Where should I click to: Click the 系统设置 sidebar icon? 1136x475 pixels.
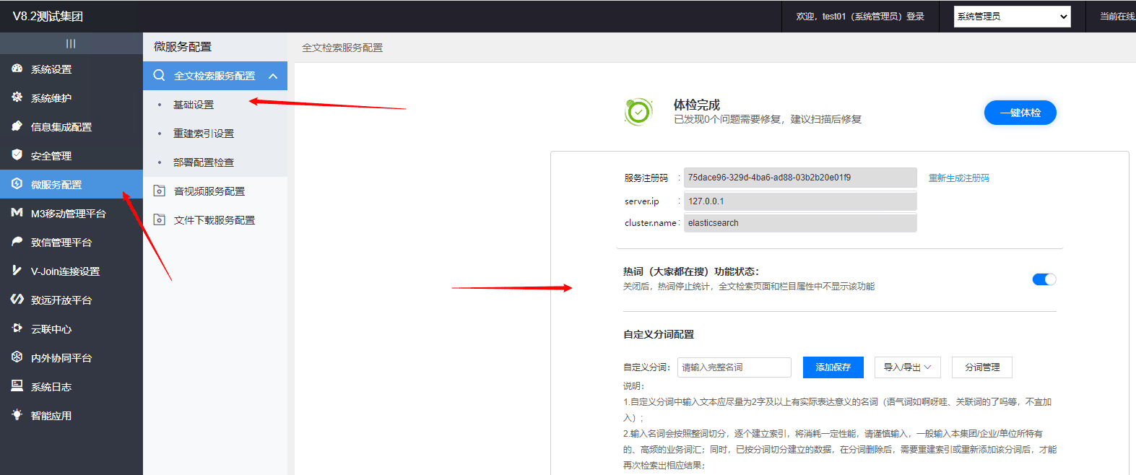click(17, 69)
